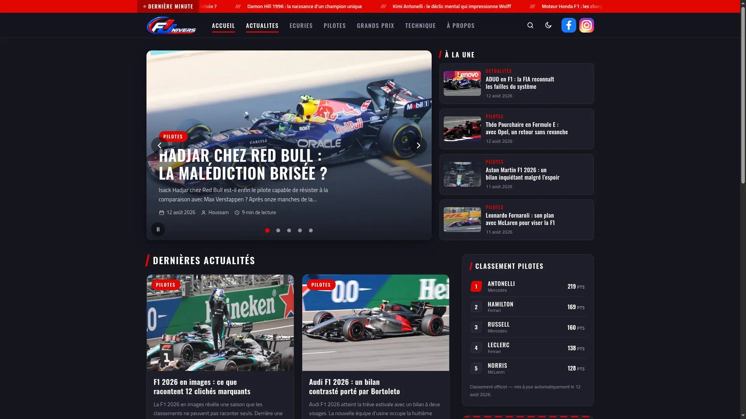Select RUSSELL row in classement pilotes

528,327
